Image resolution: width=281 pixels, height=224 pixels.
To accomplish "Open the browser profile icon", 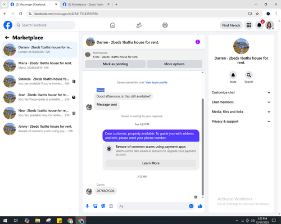I will click(x=268, y=14).
